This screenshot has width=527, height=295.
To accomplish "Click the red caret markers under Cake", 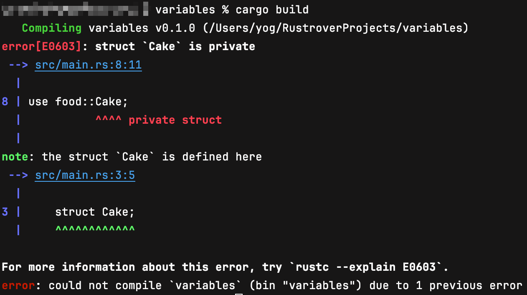I will tap(109, 120).
